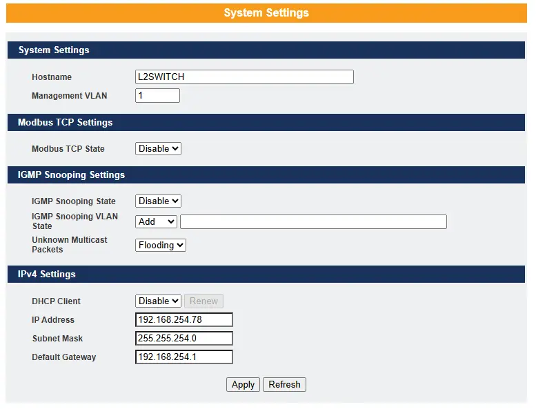Click the IPv4 Settings section header
Screen dimensions: 536x409
point(266,274)
